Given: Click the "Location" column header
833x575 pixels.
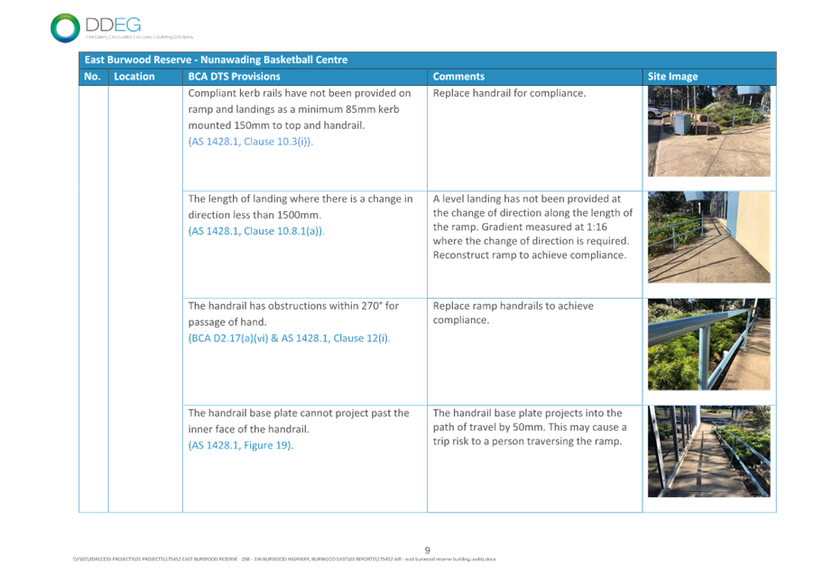Looking at the screenshot, I should pos(134,77).
